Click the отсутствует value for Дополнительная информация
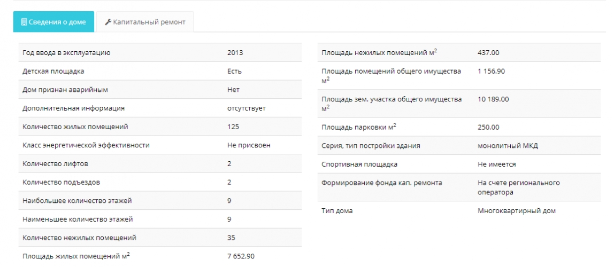Viewport: 614px width, 267px height. point(247,108)
